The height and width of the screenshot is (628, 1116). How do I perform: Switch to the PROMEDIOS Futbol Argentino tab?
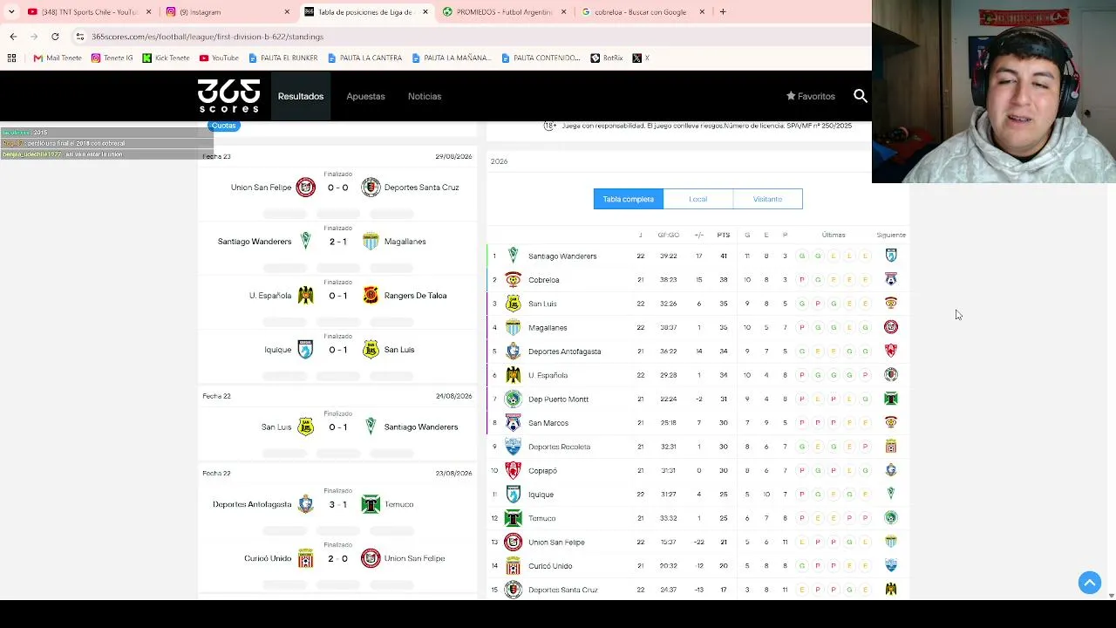click(504, 12)
